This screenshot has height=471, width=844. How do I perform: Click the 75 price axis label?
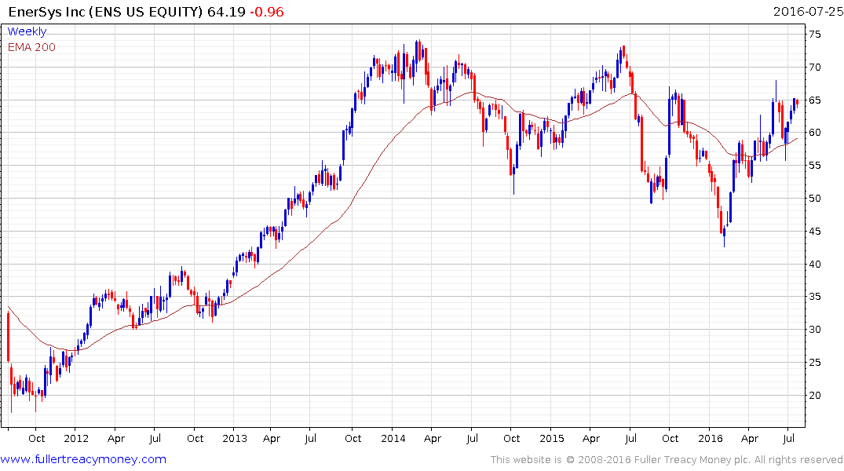point(814,35)
